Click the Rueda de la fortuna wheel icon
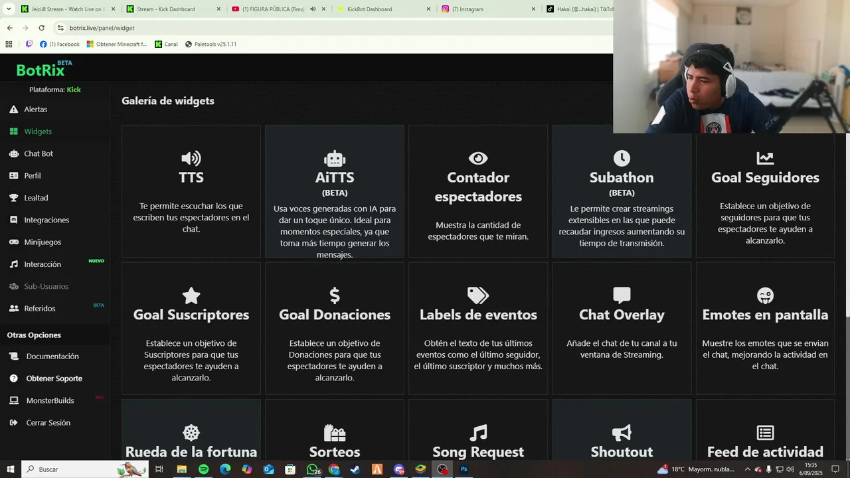The image size is (850, 478). pyautogui.click(x=191, y=433)
